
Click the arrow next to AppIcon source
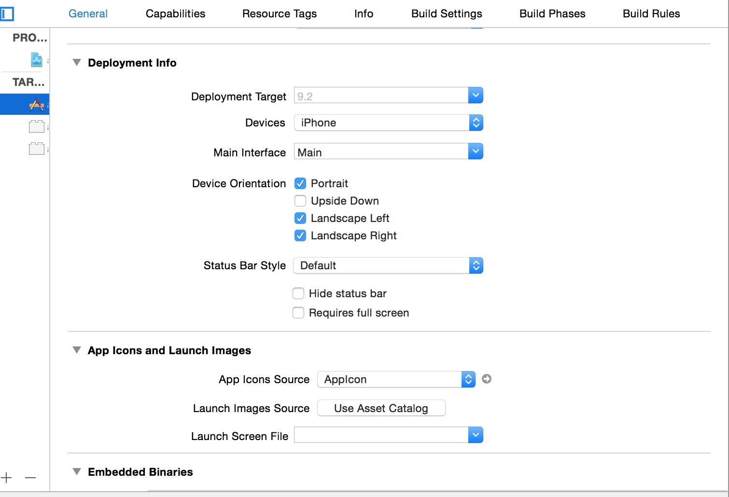tap(487, 379)
